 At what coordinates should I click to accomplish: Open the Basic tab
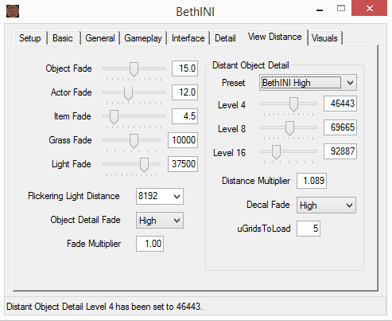click(x=63, y=38)
